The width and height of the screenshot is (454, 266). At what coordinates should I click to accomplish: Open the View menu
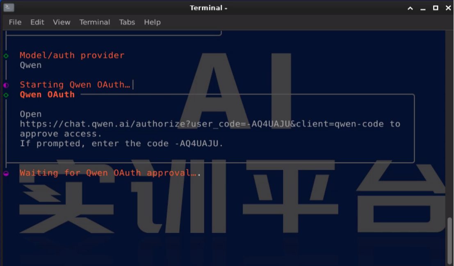pos(62,22)
